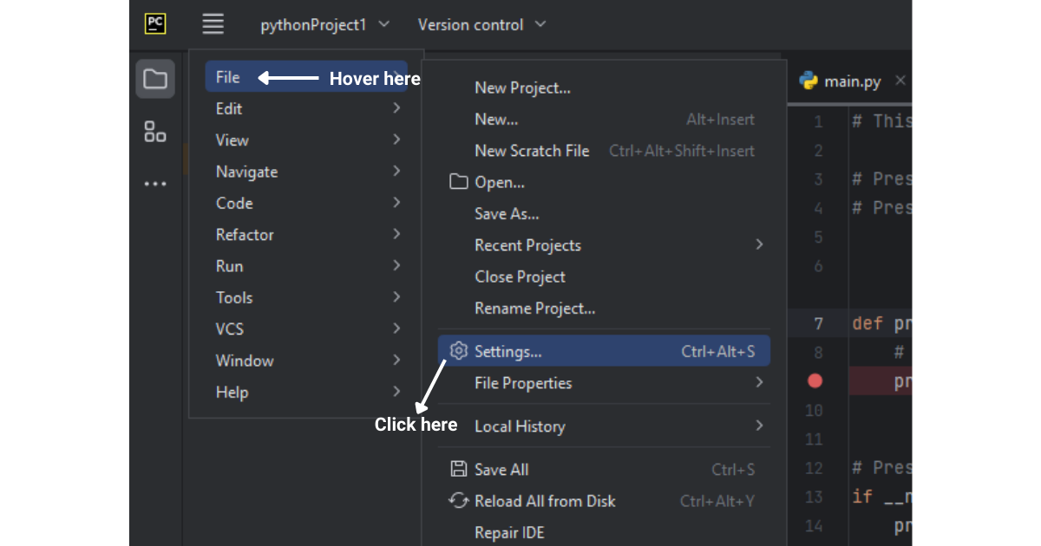This screenshot has height=546, width=1041.
Task: Choose New... from the File menu
Action: pyautogui.click(x=604, y=119)
